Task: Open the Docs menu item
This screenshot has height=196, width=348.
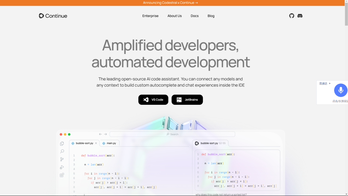Action: (x=195, y=16)
